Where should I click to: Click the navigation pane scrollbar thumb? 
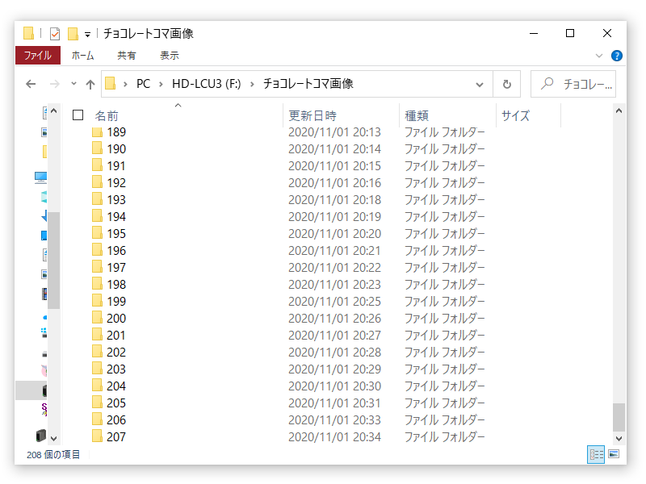[x=53, y=261]
